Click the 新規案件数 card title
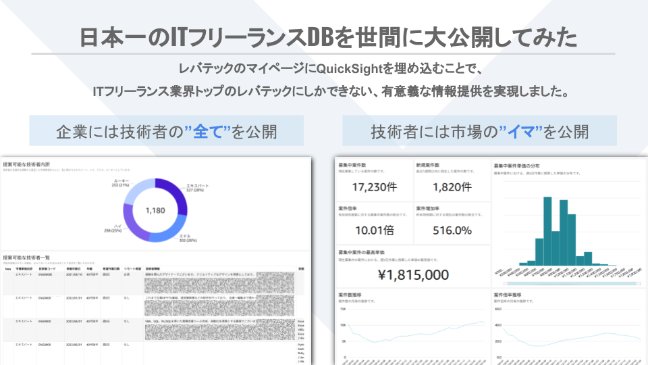648x365 pixels. (x=428, y=165)
